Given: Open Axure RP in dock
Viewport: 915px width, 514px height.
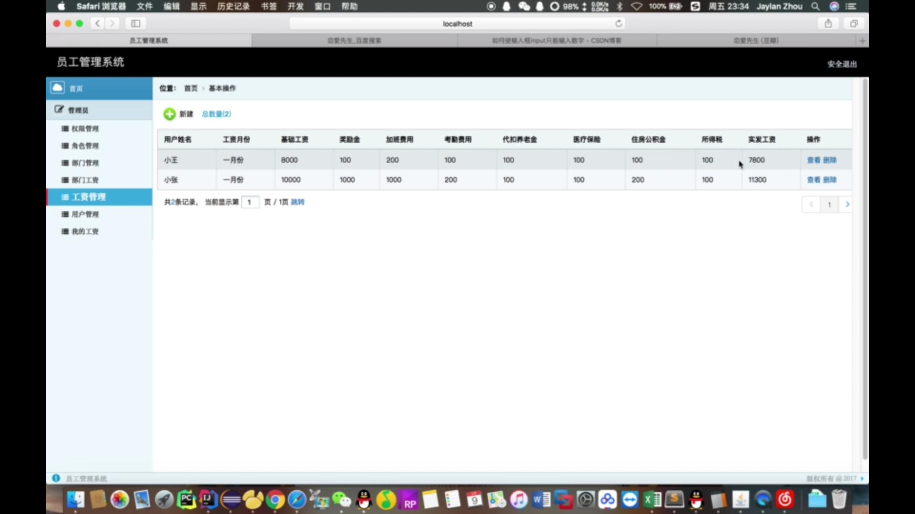Looking at the screenshot, I should coord(408,501).
